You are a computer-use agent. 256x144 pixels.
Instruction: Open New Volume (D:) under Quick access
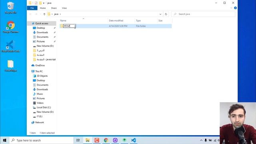tap(45, 46)
